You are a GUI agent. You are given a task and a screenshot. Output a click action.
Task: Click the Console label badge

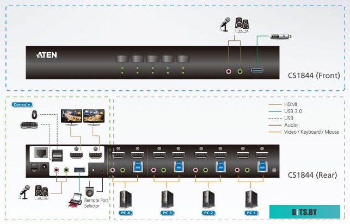[x=22, y=104]
